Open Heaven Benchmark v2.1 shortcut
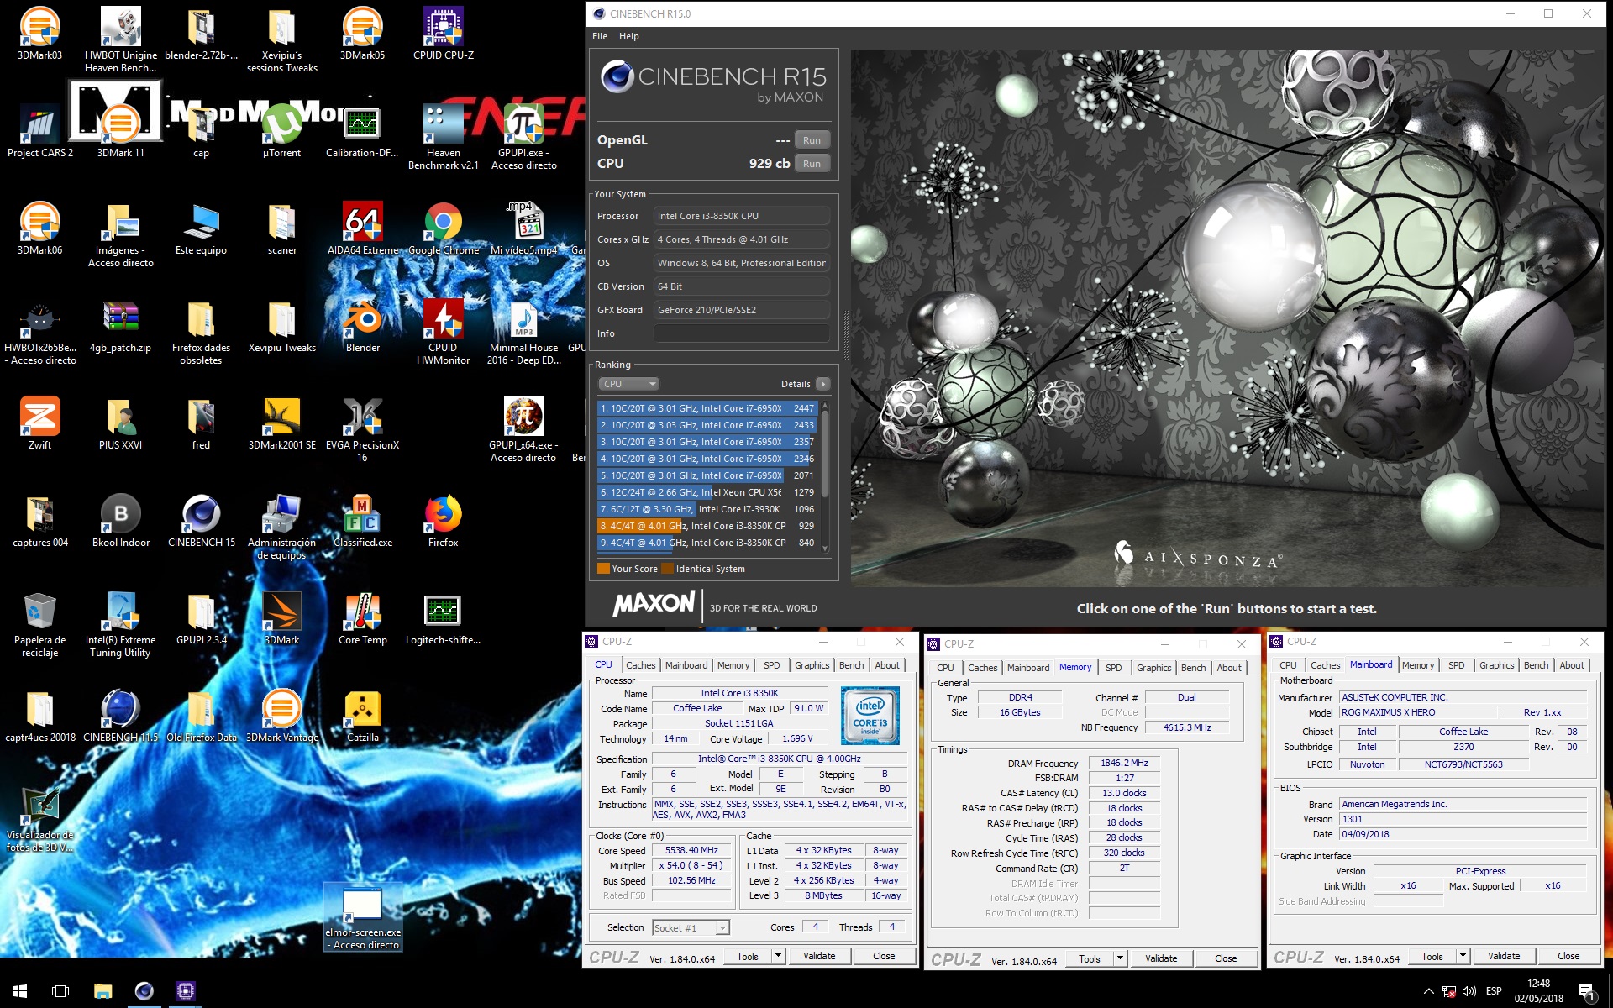The image size is (1613, 1008). [443, 137]
